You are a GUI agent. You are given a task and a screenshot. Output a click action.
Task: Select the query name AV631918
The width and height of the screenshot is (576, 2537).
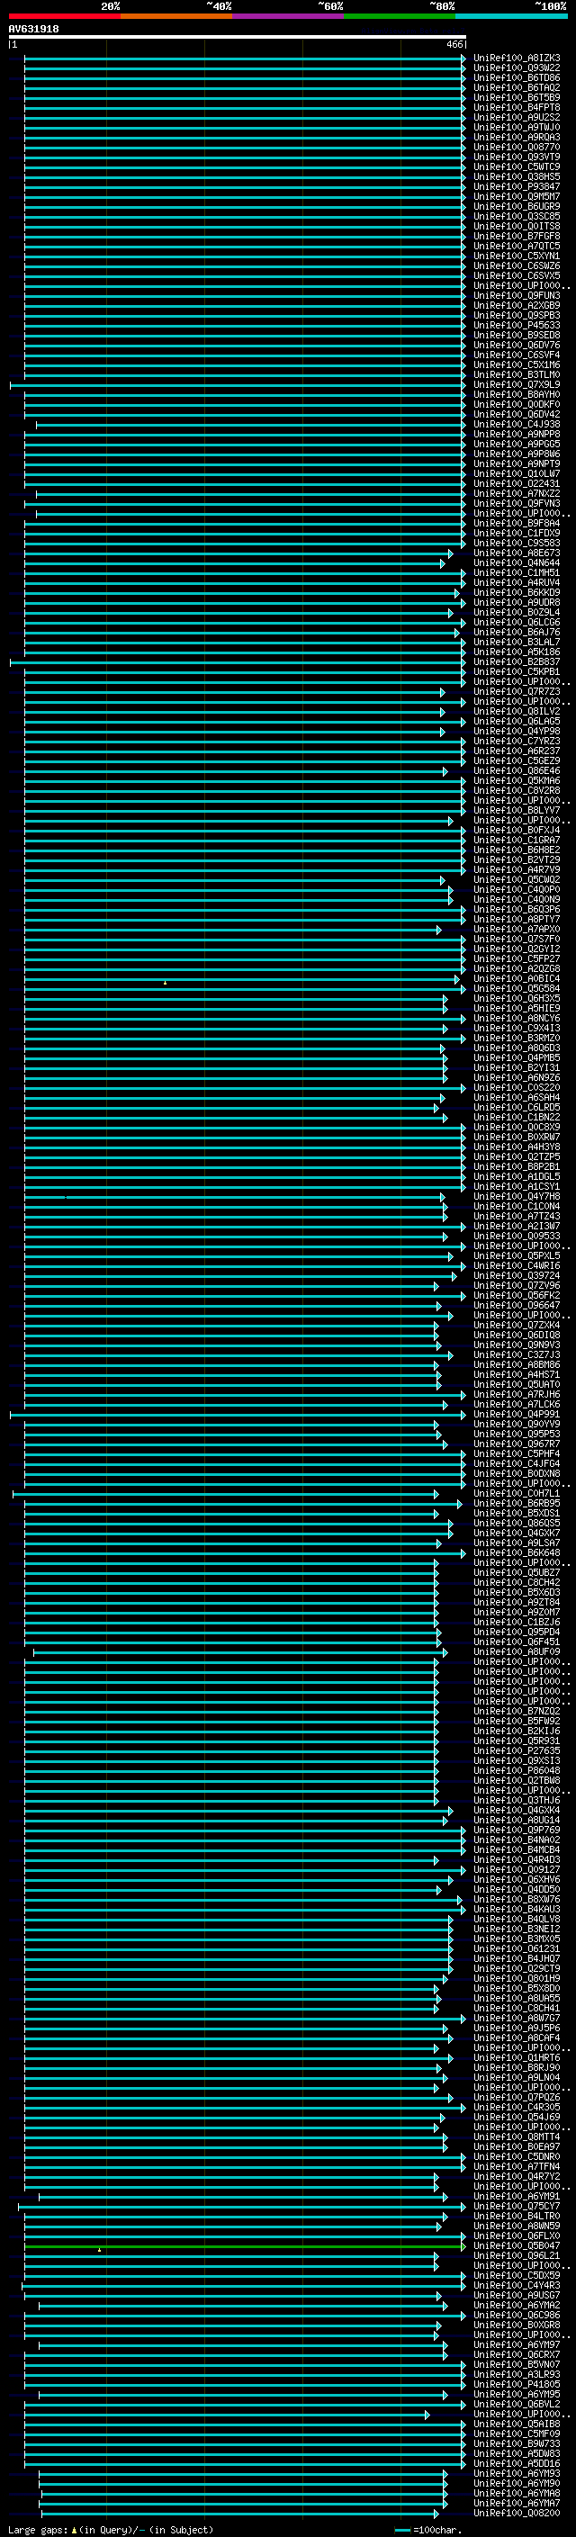(x=33, y=29)
